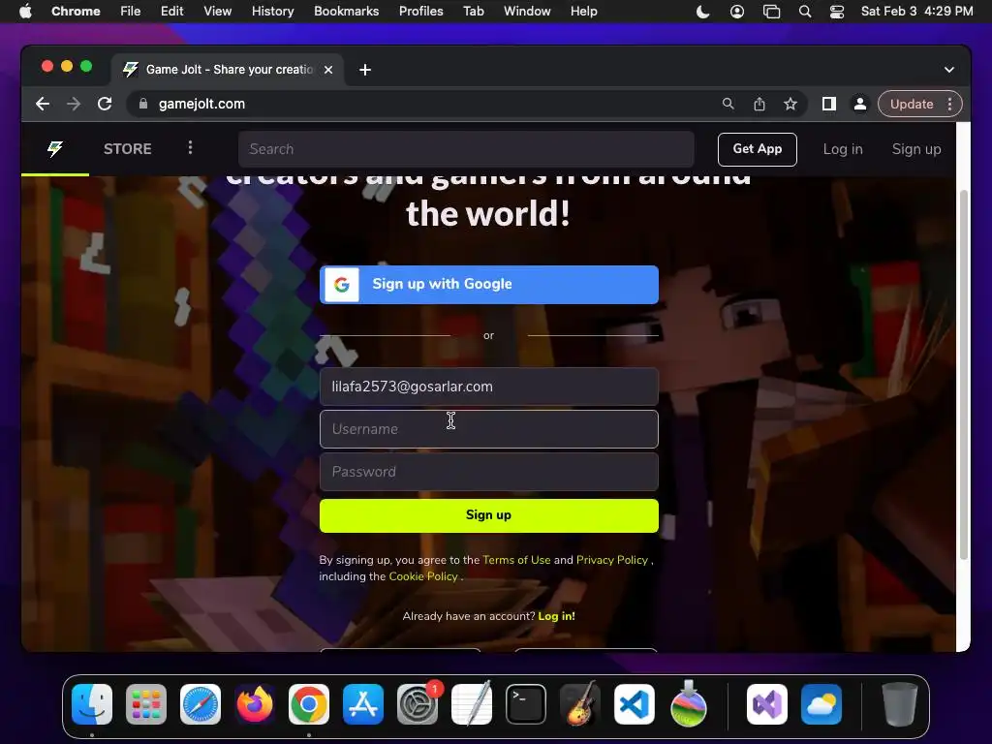This screenshot has height=744, width=992.
Task: Open the Bookmarks menu
Action: point(347,11)
